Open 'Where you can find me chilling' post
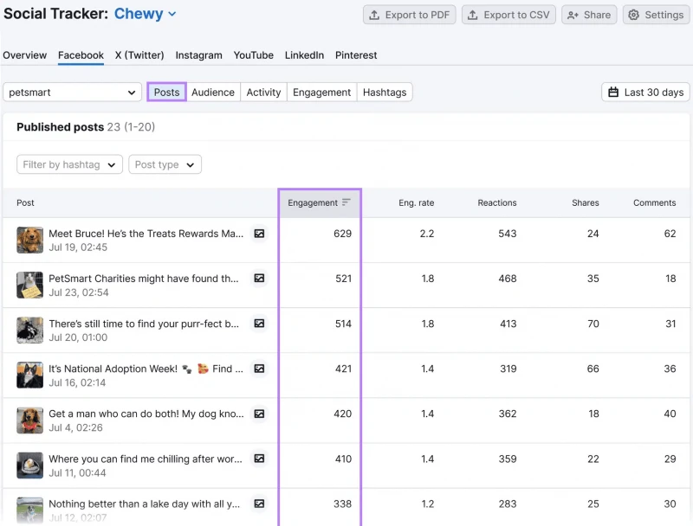The height and width of the screenshot is (526, 693). 146,459
